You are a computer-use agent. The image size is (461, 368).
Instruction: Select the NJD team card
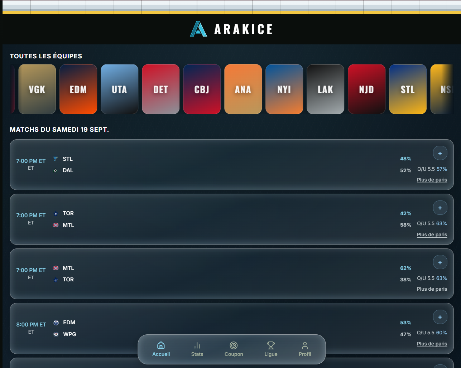[367, 89]
